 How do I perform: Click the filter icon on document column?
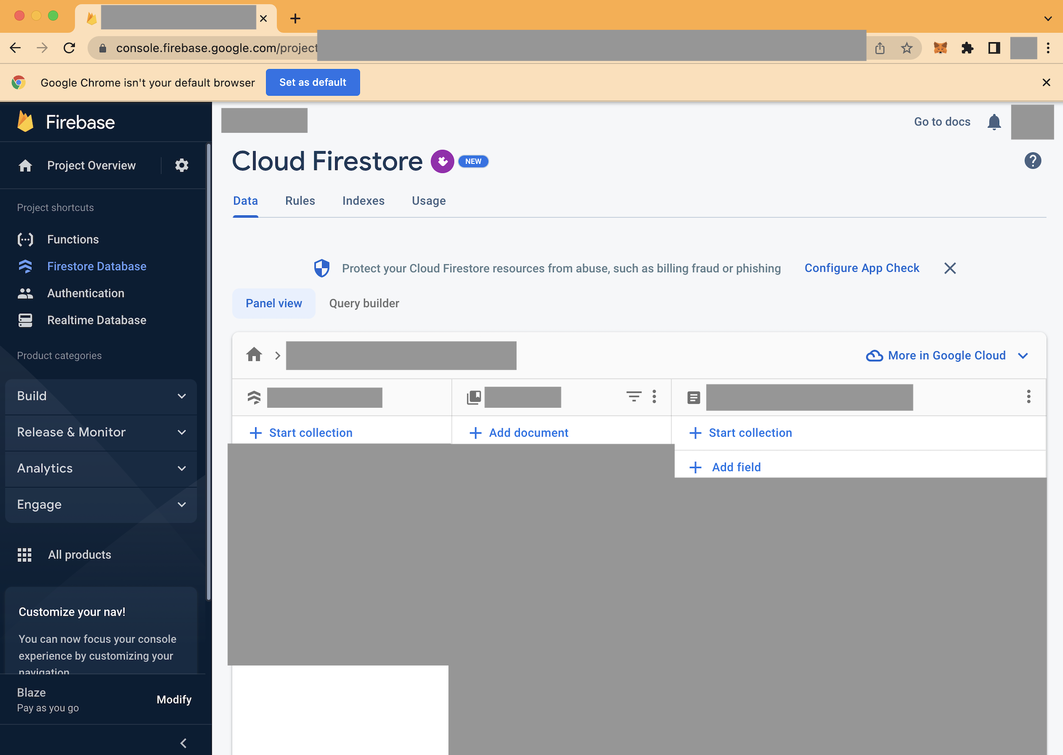tap(633, 396)
